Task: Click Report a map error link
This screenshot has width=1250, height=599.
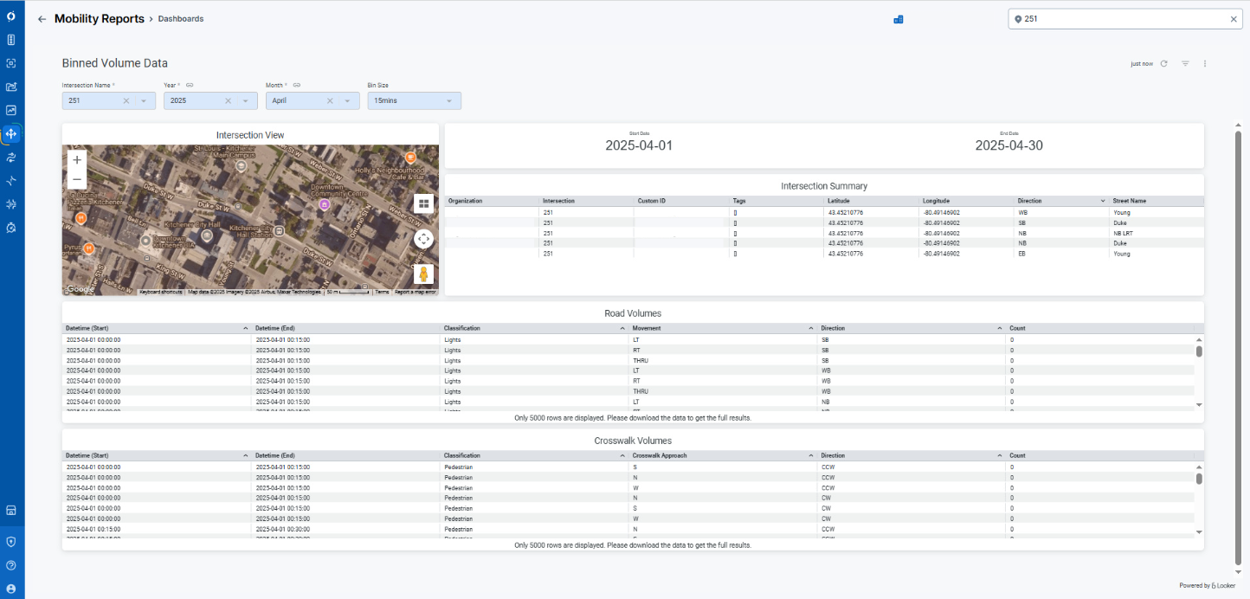Action: pos(416,292)
